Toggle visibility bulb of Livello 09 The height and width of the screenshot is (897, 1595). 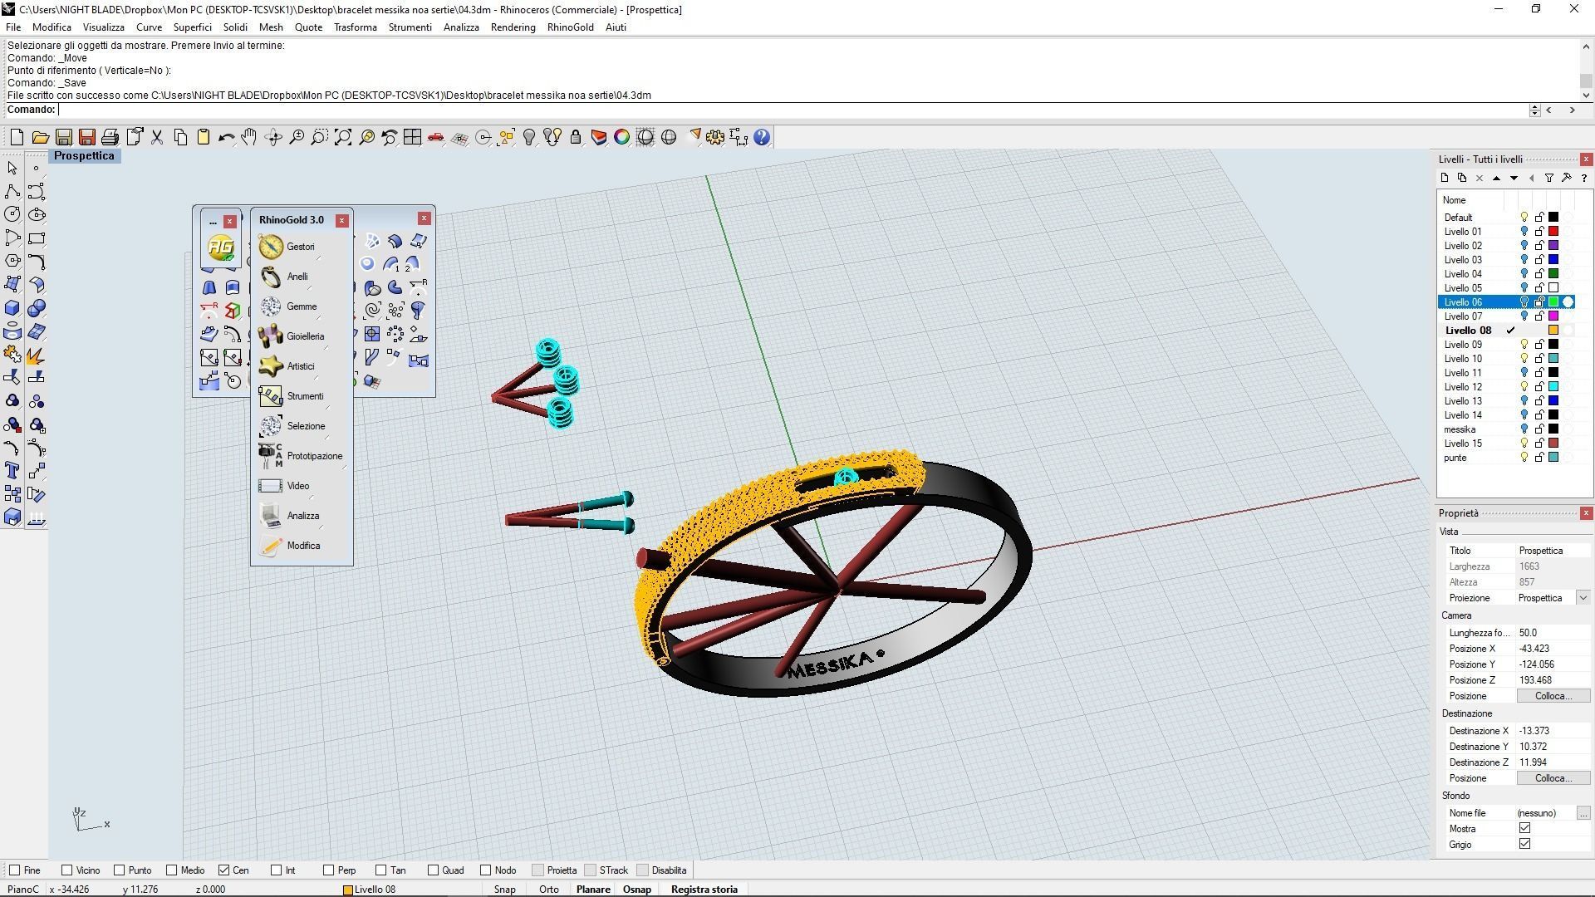point(1524,345)
